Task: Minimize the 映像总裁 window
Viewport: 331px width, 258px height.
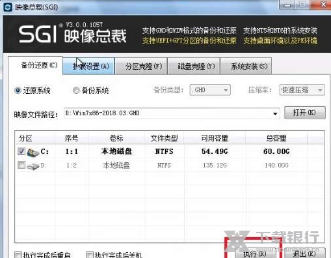Action: (x=287, y=5)
